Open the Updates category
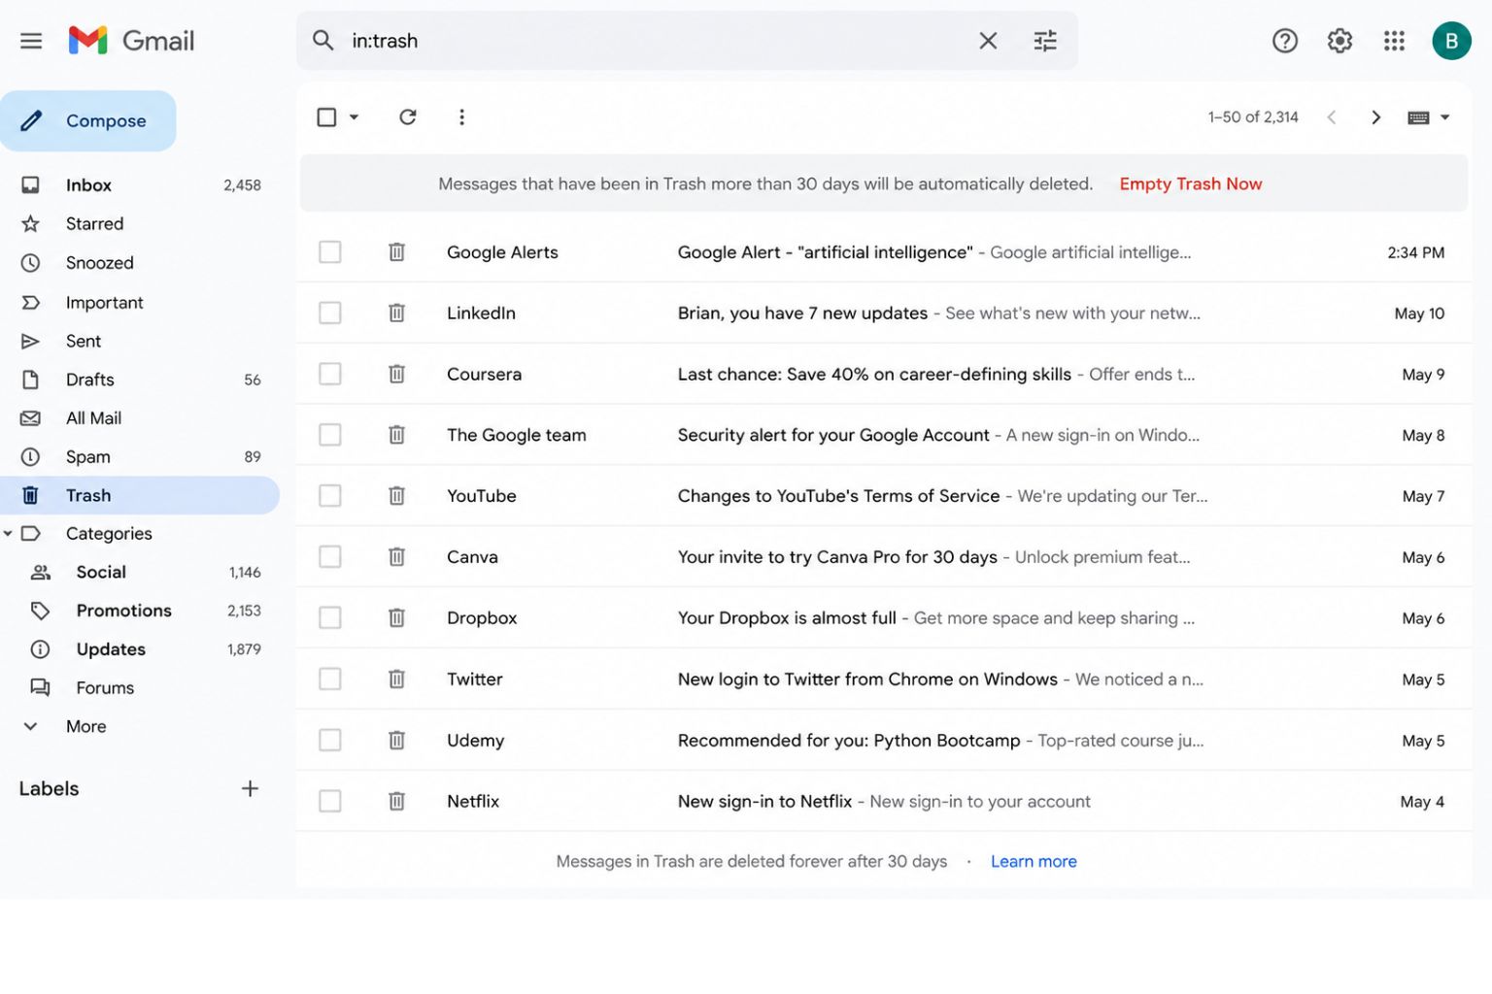The height and width of the screenshot is (994, 1492). tap(139, 649)
